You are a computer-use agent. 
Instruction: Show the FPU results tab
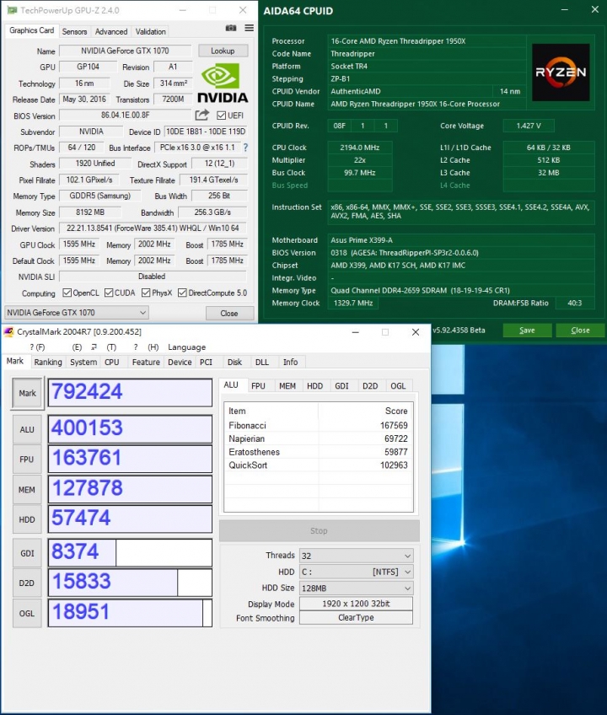click(258, 386)
